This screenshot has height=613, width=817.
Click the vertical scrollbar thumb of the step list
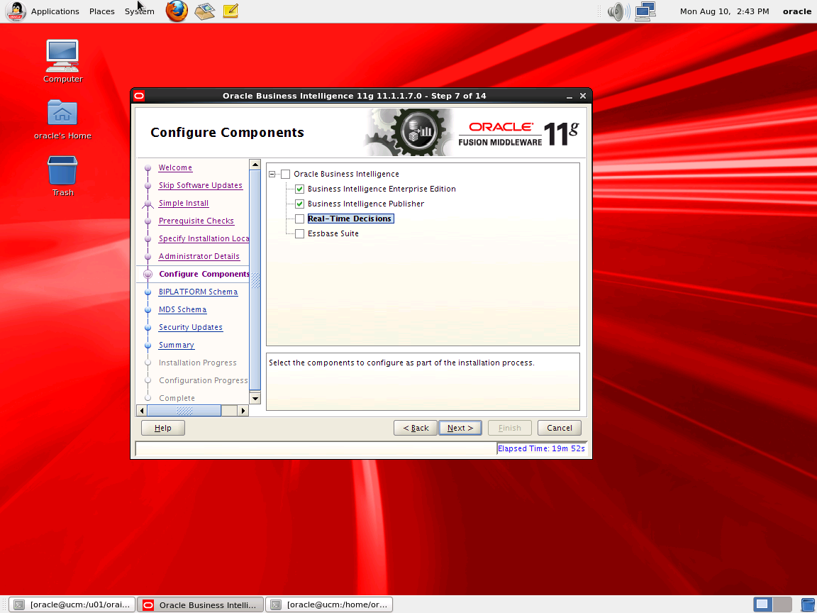(x=255, y=280)
